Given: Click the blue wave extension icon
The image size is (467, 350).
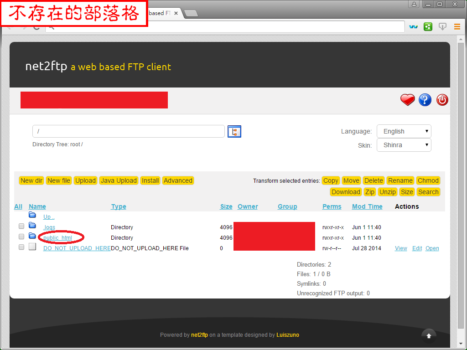Looking at the screenshot, I should (x=413, y=27).
